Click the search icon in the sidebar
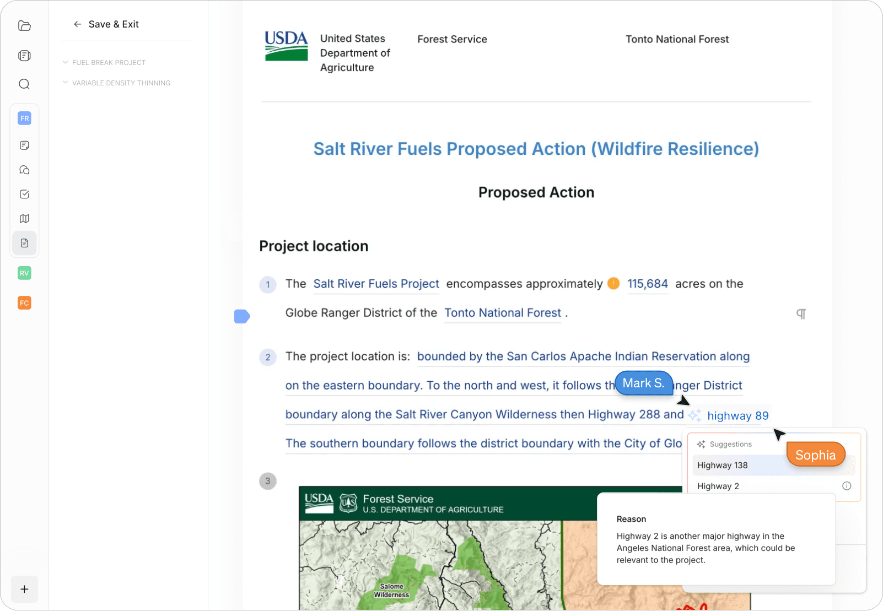The width and height of the screenshot is (883, 611). (x=24, y=84)
